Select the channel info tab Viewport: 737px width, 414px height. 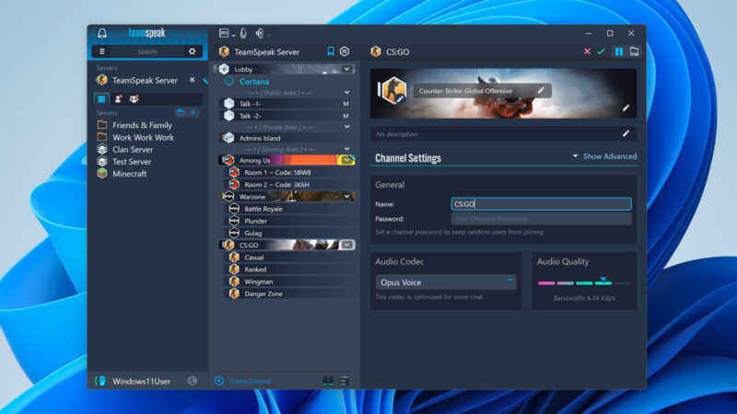pos(619,52)
